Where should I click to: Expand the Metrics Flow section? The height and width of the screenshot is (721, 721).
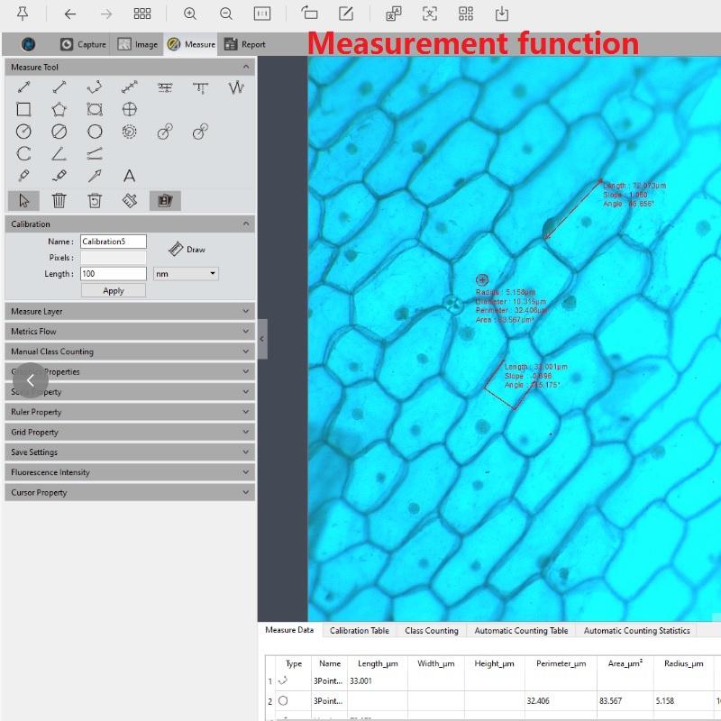pyautogui.click(x=130, y=332)
